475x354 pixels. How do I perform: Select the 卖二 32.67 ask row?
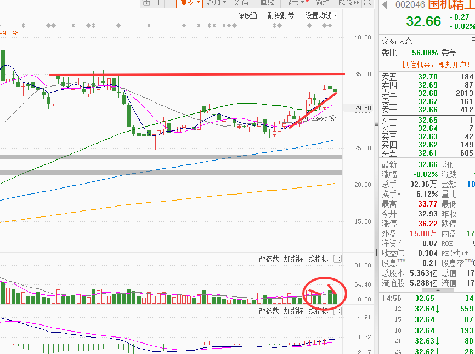[x=427, y=101]
